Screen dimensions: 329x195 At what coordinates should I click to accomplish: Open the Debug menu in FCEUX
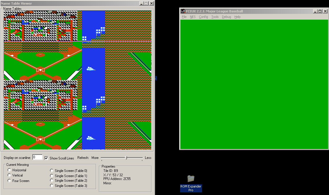[x=226, y=17]
